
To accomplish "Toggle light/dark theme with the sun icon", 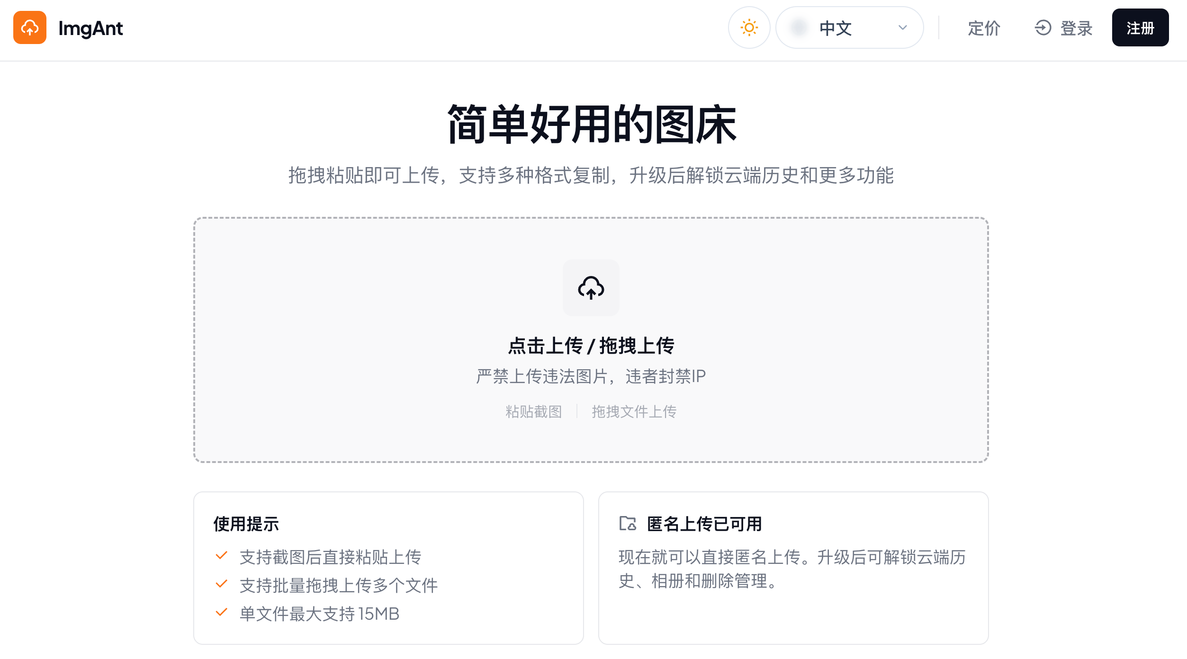I will (x=749, y=28).
